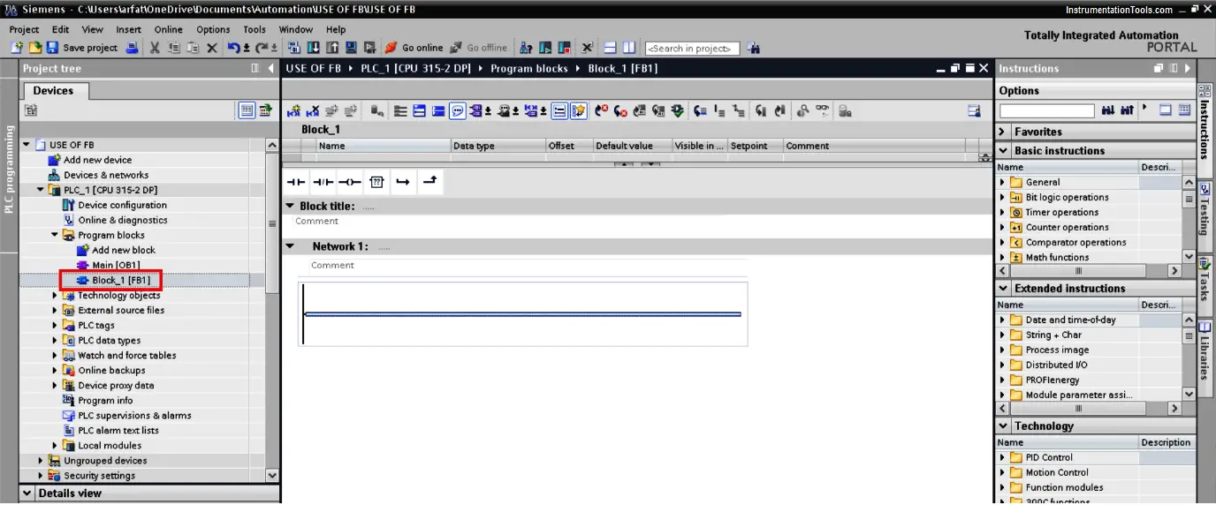This screenshot has width=1216, height=505.
Task: Click the Accessible devices icon
Action: coord(526,48)
